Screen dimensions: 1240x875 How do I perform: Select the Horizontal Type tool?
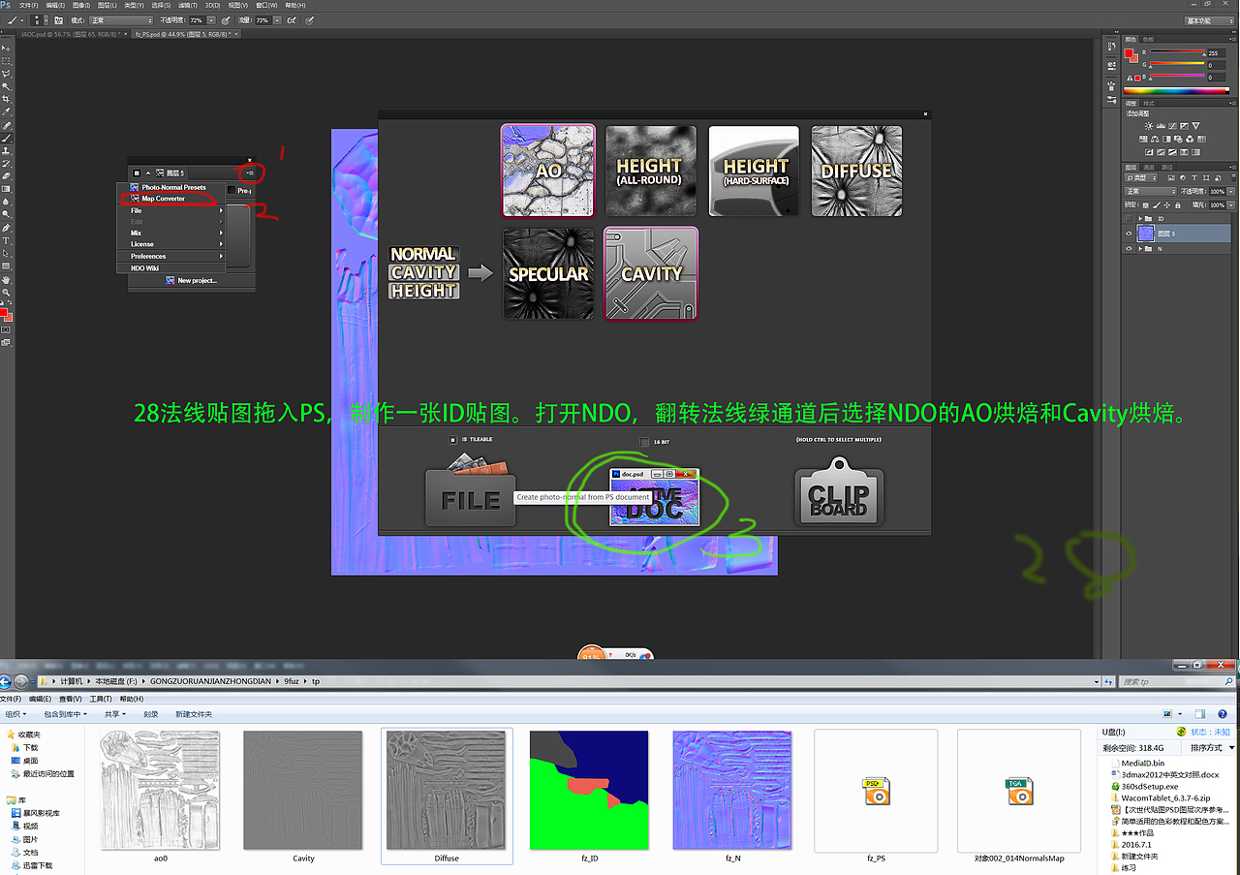6,240
